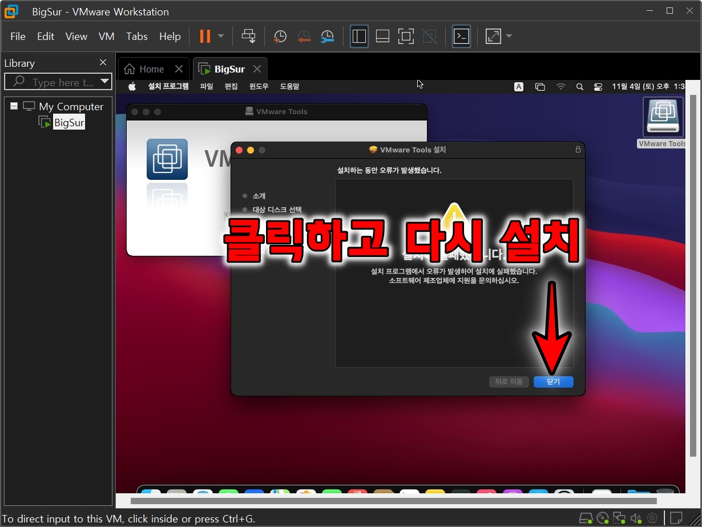Select My Computer in the library

click(71, 107)
